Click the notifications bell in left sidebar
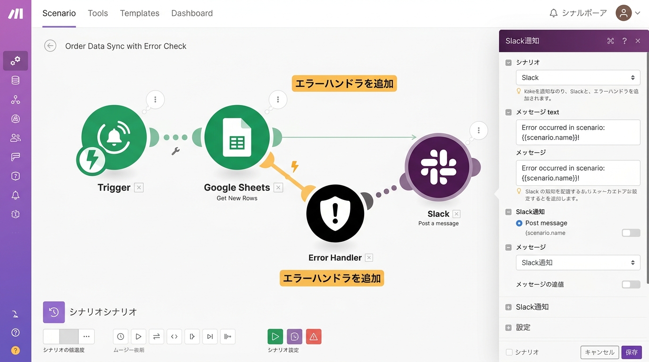This screenshot has width=649, height=362. [x=16, y=195]
